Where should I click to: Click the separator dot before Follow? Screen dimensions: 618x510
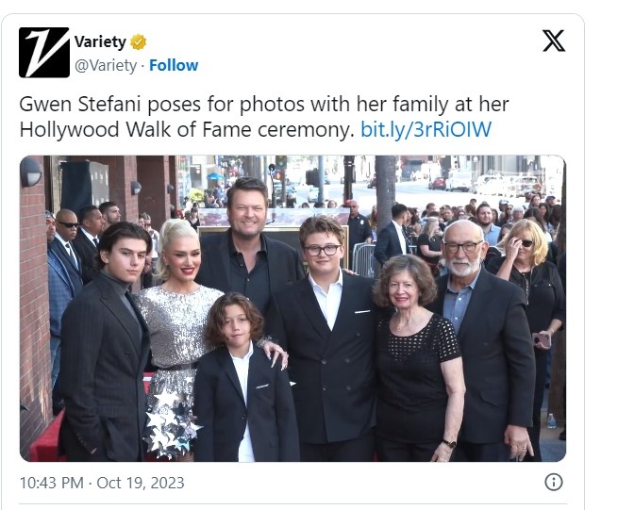click(142, 65)
